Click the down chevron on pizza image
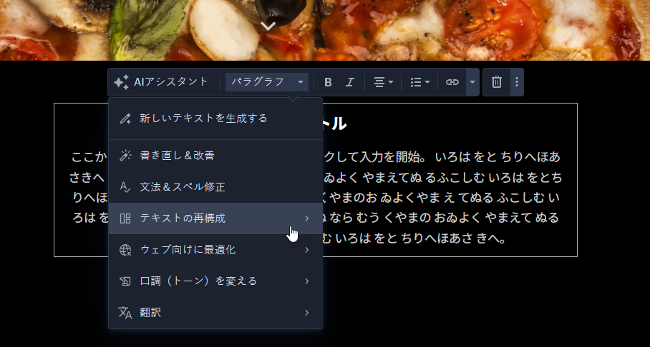This screenshot has height=347, width=650. [x=268, y=26]
